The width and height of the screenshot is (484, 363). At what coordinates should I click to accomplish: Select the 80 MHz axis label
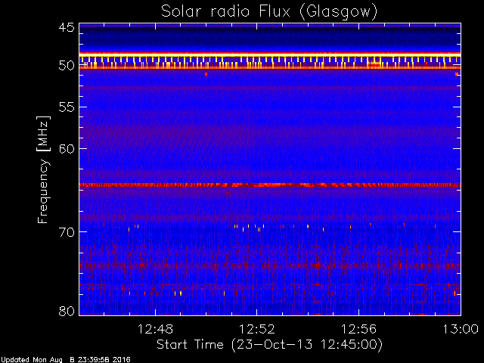point(67,311)
